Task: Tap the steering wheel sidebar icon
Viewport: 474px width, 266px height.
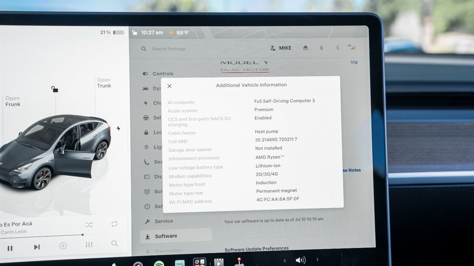Action: 146,118
